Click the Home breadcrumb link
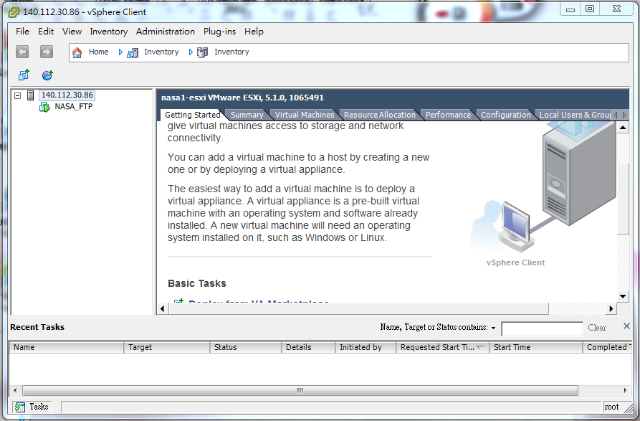The image size is (640, 421). [x=99, y=52]
